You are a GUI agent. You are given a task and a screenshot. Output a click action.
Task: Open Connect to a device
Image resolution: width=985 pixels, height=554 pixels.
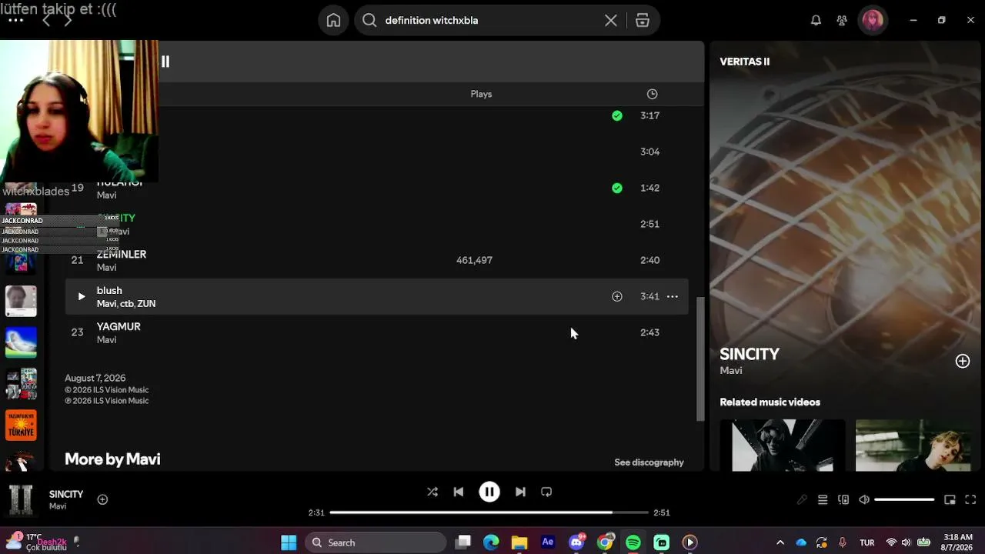tap(843, 499)
